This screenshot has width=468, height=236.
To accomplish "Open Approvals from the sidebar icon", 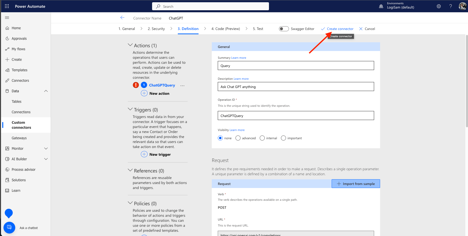I will click(x=7, y=38).
